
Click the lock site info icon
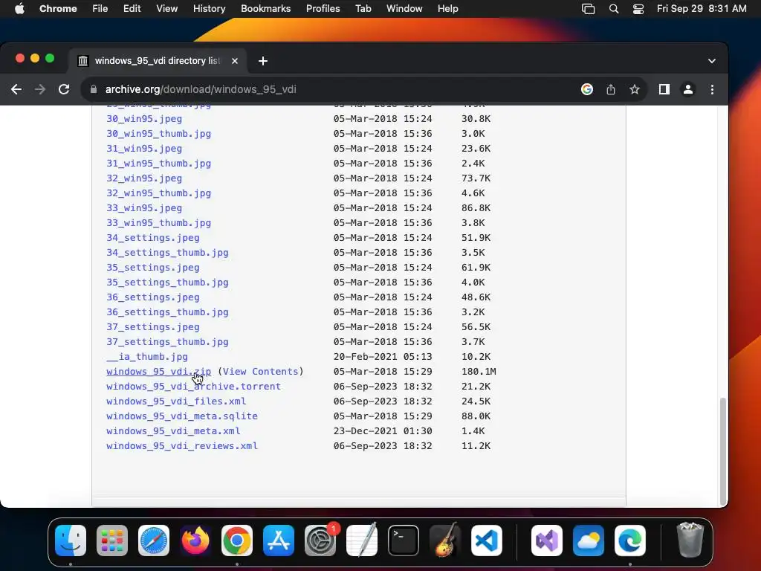click(94, 89)
